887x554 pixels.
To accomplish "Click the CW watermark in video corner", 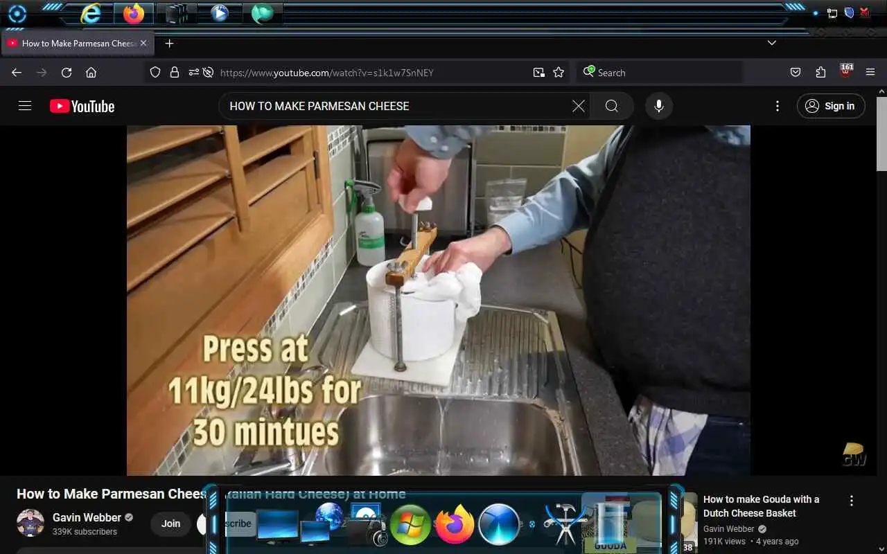I will tap(854, 454).
